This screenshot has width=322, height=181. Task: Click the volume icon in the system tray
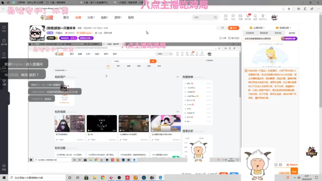click(x=299, y=177)
